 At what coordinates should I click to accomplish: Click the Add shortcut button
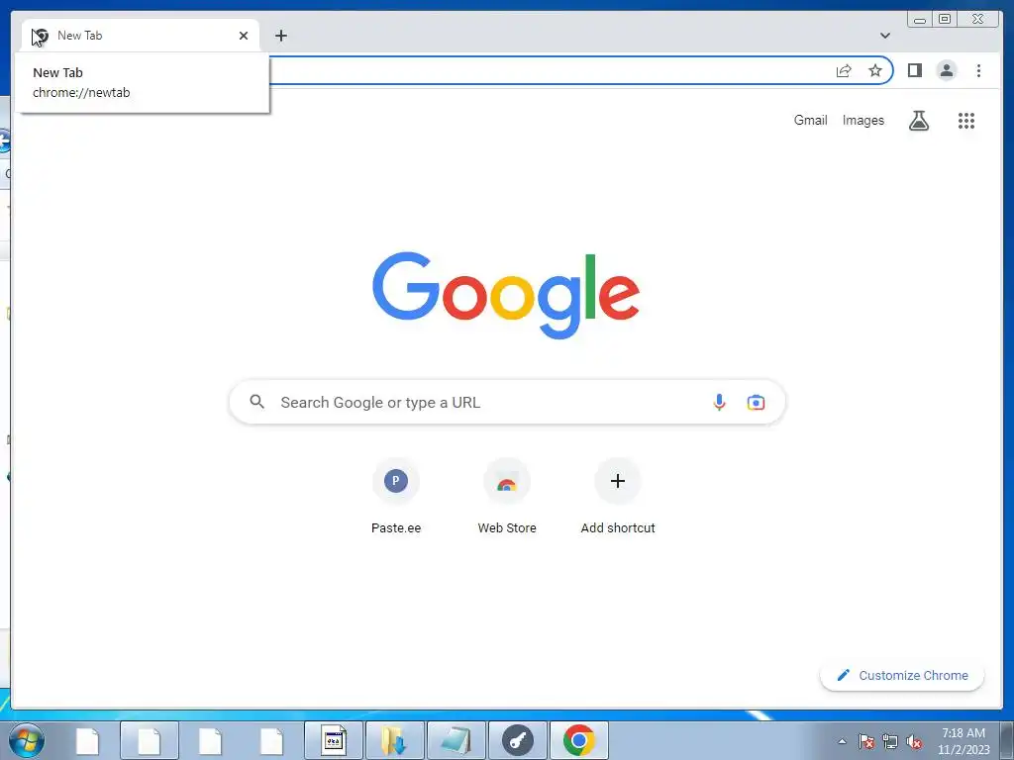click(x=618, y=496)
